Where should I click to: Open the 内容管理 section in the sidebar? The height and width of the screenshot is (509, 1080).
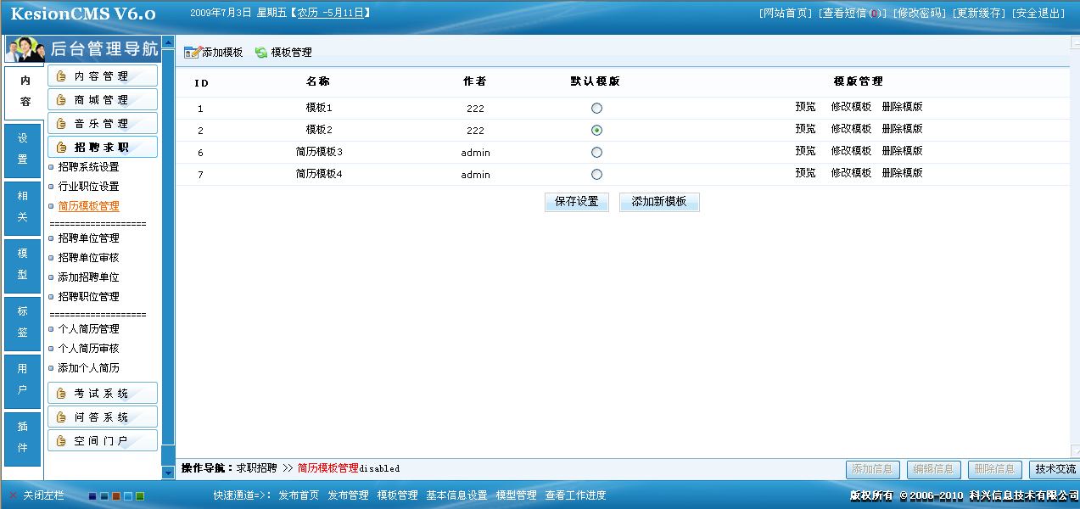[103, 76]
